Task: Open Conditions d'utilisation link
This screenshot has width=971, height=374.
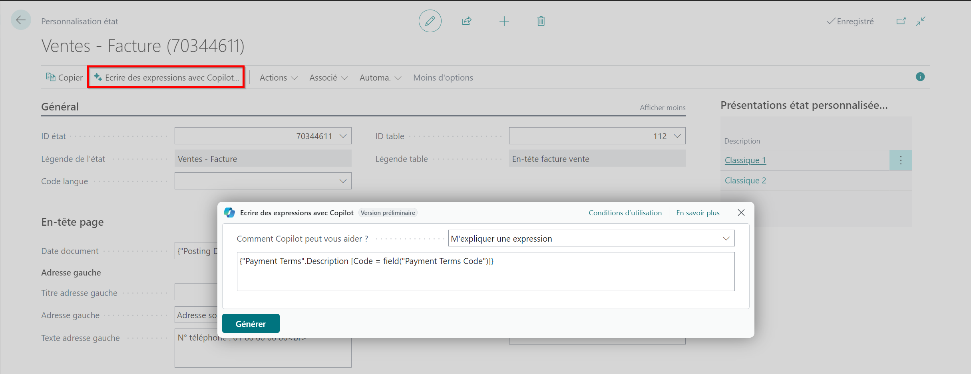Action: pyautogui.click(x=625, y=213)
